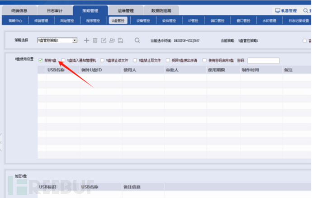Open 设备管控 submenu
The width and height of the screenshot is (312, 198).
coord(143,21)
